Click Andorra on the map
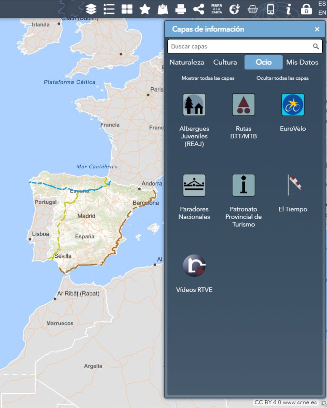Image resolution: width=327 pixels, height=408 pixels. pyautogui.click(x=152, y=184)
